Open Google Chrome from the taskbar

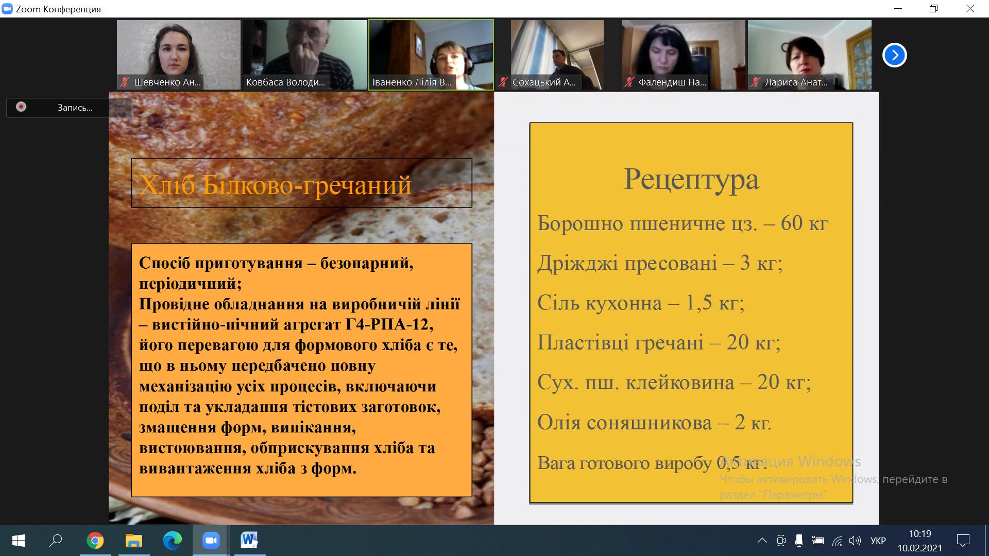tap(95, 541)
